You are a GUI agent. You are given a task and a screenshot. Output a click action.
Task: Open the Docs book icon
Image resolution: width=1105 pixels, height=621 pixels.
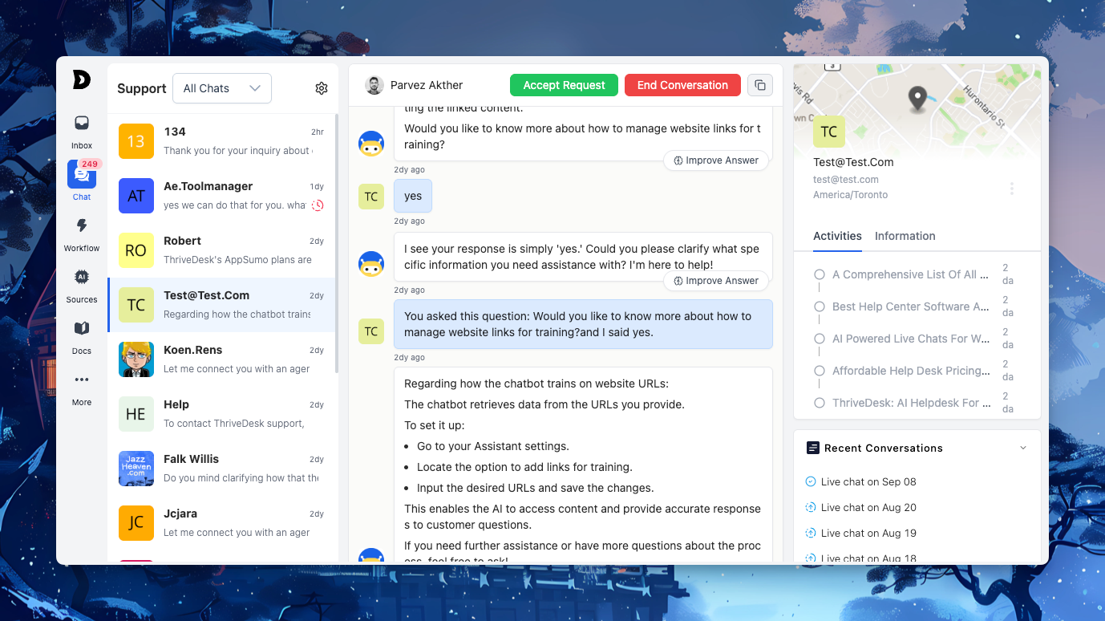[x=81, y=328]
